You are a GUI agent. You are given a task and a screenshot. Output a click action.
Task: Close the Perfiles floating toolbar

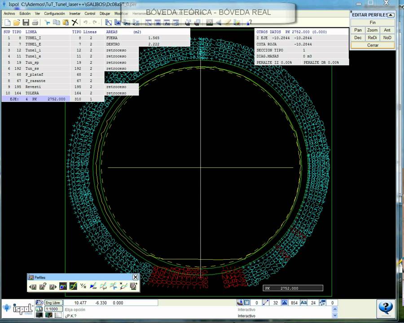pos(135,277)
